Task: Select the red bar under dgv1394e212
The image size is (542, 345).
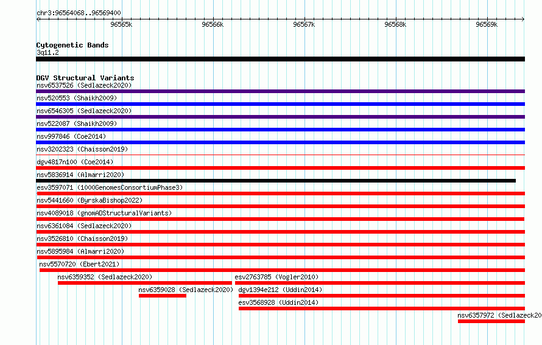Action: tap(382, 296)
